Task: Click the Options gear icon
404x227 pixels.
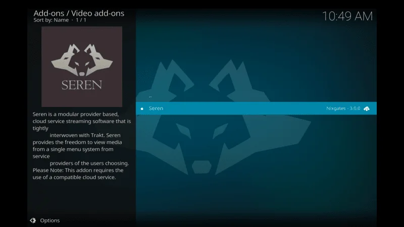Action: (33, 220)
